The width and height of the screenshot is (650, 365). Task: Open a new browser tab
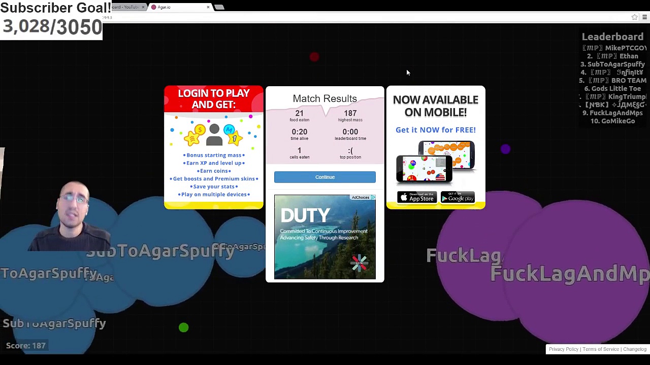[219, 7]
